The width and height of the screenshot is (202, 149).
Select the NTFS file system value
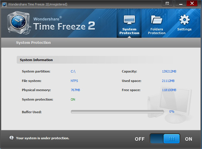tap(74, 81)
